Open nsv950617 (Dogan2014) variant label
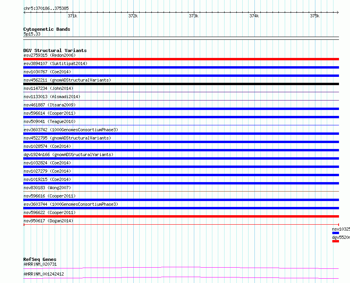Viewport: 350px width, 283px height. click(48, 221)
